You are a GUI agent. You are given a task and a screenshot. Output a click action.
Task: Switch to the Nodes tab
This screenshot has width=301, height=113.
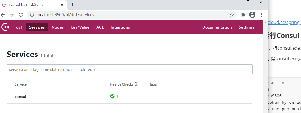58,27
